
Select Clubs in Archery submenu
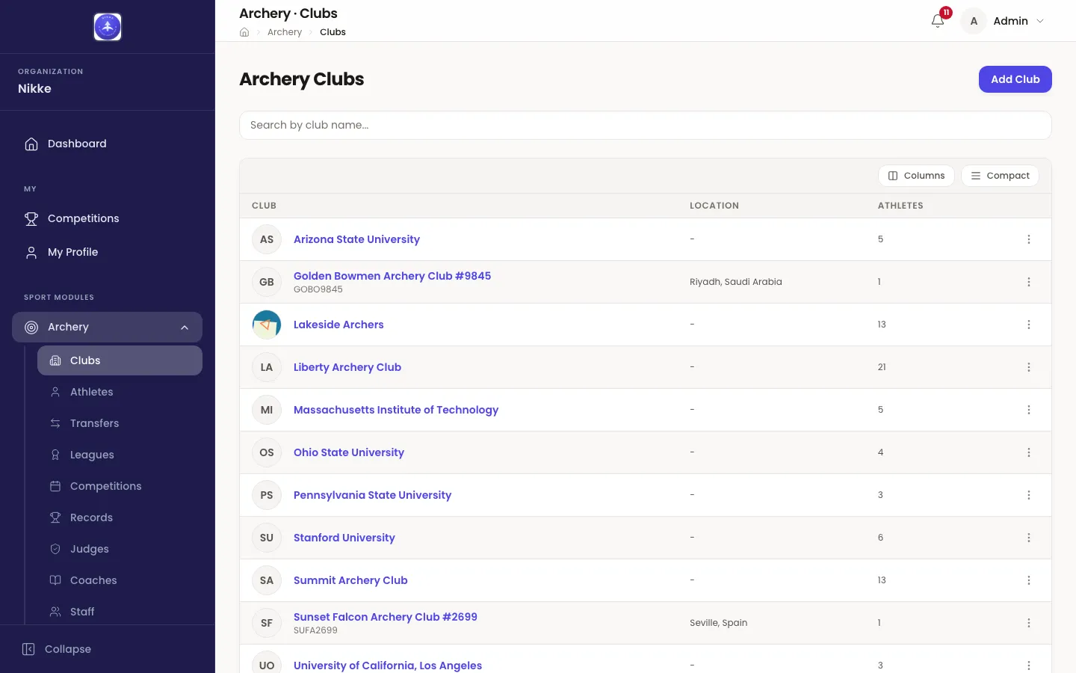click(120, 360)
